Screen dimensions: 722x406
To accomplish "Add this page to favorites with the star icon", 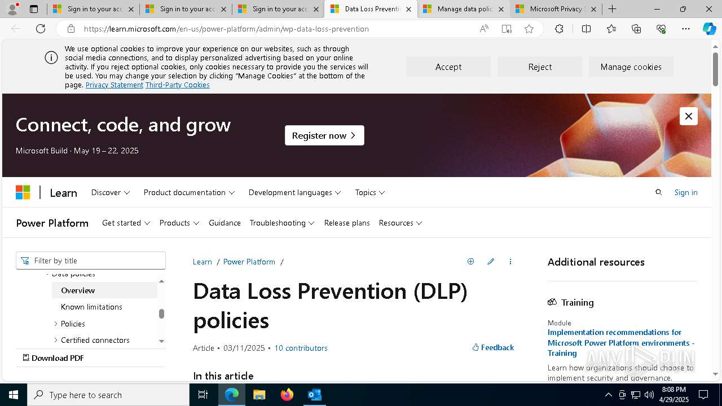I will 529,29.
